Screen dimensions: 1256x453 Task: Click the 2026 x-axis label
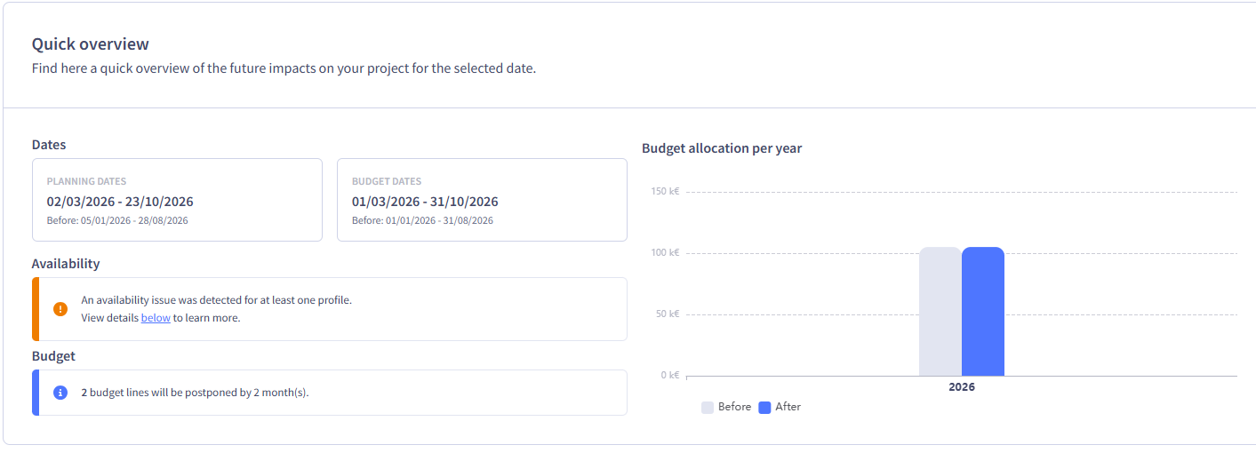click(x=961, y=387)
